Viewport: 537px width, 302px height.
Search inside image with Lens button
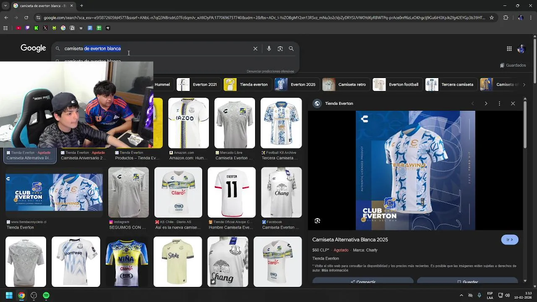317,221
